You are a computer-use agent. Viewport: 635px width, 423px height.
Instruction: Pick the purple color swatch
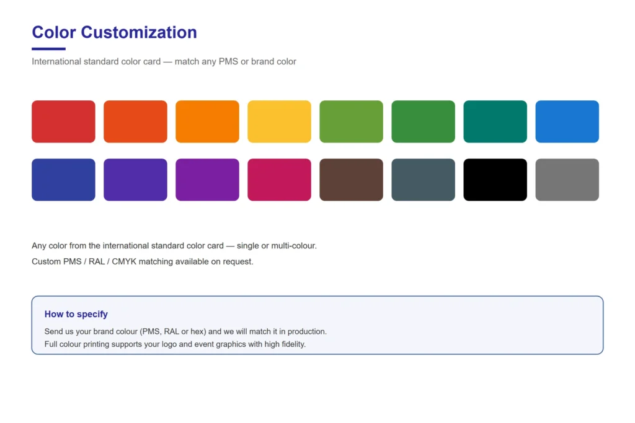click(207, 180)
